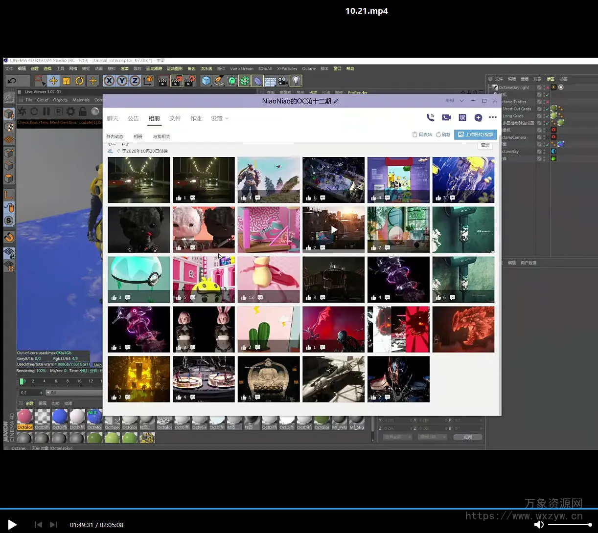Open the Buddha statue render thumbnail
Viewport: 598px width, 533px height.
[x=268, y=379]
